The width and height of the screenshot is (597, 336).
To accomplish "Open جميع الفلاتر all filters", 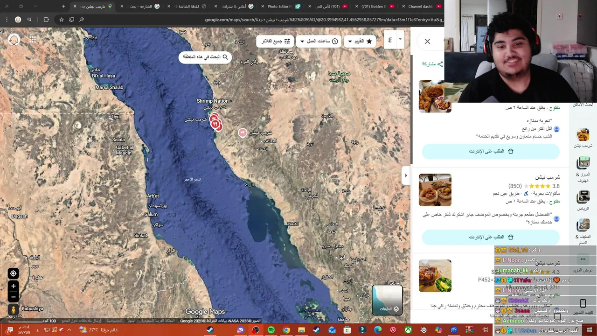I will [x=275, y=41].
